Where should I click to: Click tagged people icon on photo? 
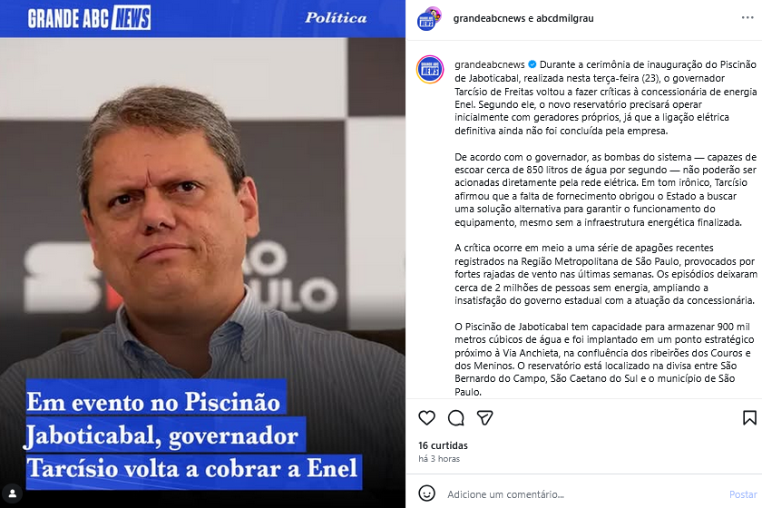pyautogui.click(x=13, y=493)
